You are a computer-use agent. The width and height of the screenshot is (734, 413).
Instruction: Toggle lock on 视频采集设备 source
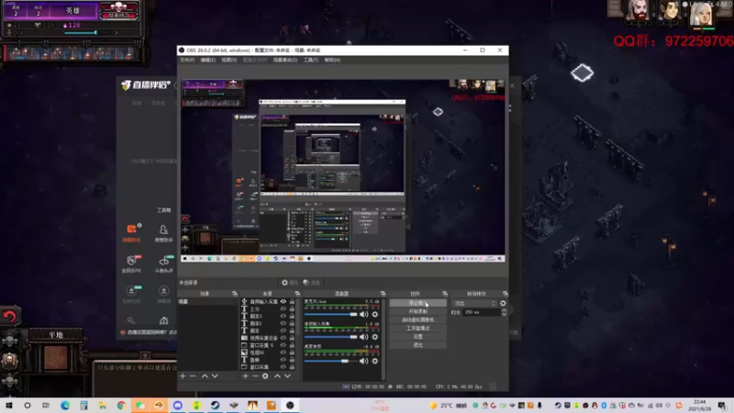point(292,338)
